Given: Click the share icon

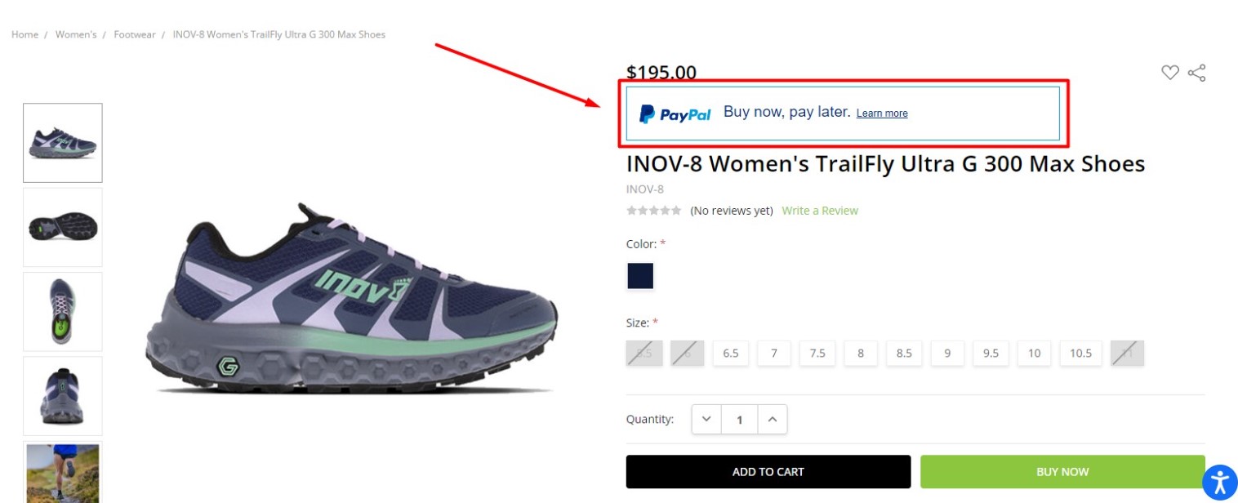Looking at the screenshot, I should (1196, 73).
